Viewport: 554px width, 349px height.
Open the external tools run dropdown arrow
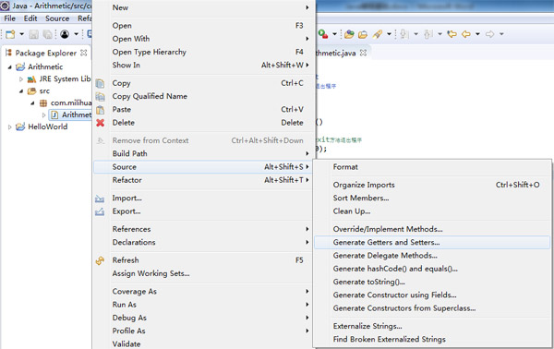pos(334,34)
